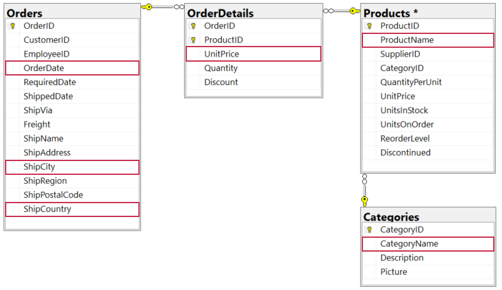The height and width of the screenshot is (290, 502).
Task: Select CategoryID text in Categories table
Action: [x=402, y=230]
